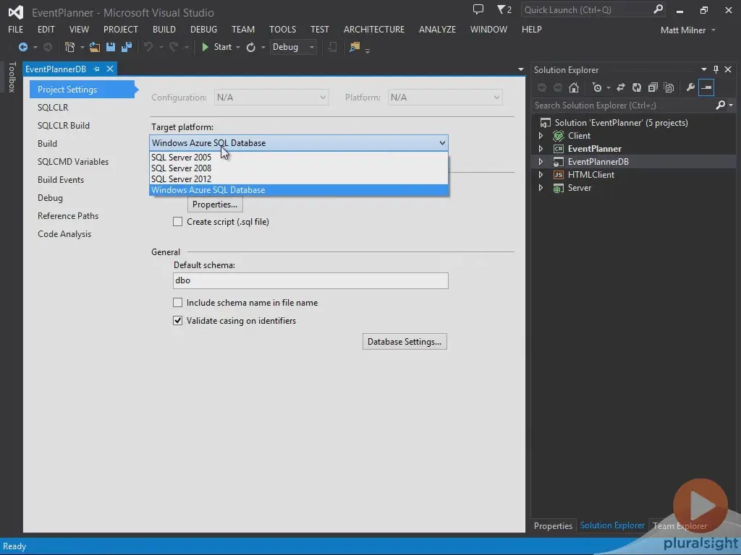The width and height of the screenshot is (741, 555).
Task: Switch to the SQLCMD Variables settings page
Action: point(73,161)
